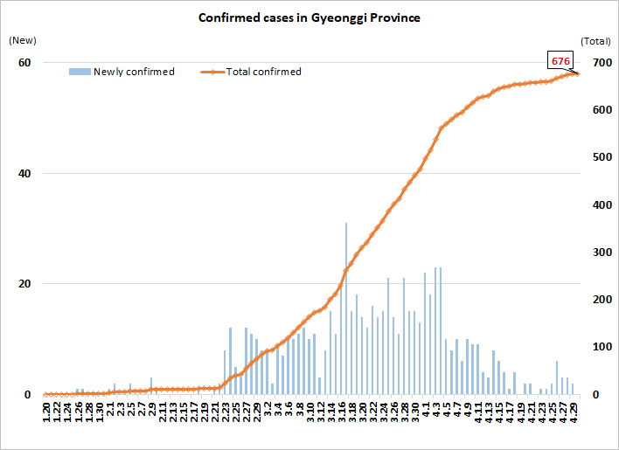
Task: Click the x-axis date label 2.23
Action: click(226, 412)
